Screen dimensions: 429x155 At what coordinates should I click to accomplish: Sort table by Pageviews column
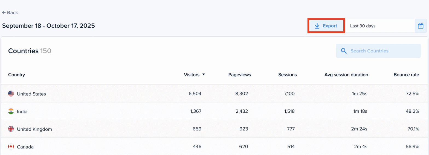(x=239, y=75)
